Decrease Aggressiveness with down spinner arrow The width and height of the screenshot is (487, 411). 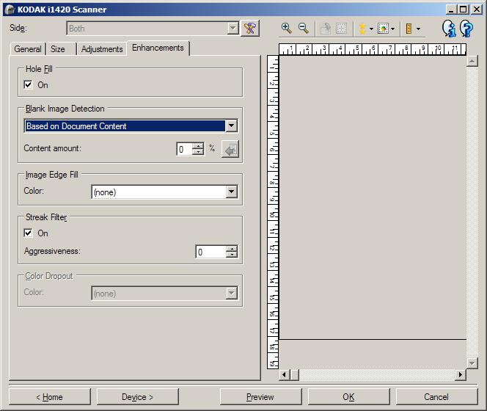(232, 255)
